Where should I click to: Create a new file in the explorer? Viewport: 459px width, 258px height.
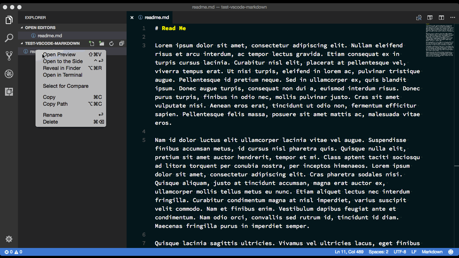click(92, 44)
